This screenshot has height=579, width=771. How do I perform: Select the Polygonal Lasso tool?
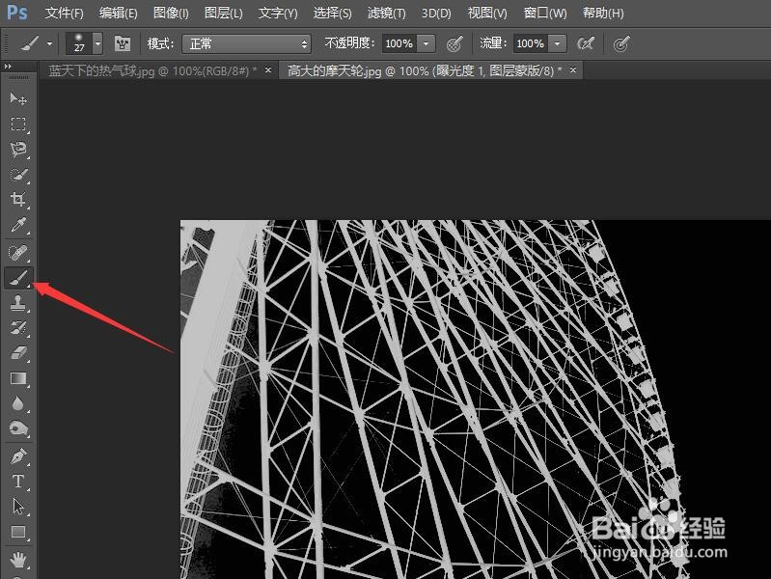[x=18, y=149]
